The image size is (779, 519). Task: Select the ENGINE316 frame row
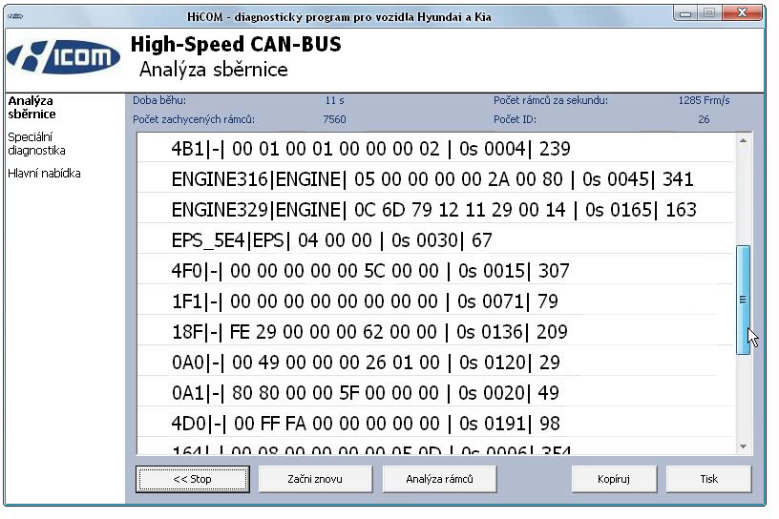click(435, 178)
